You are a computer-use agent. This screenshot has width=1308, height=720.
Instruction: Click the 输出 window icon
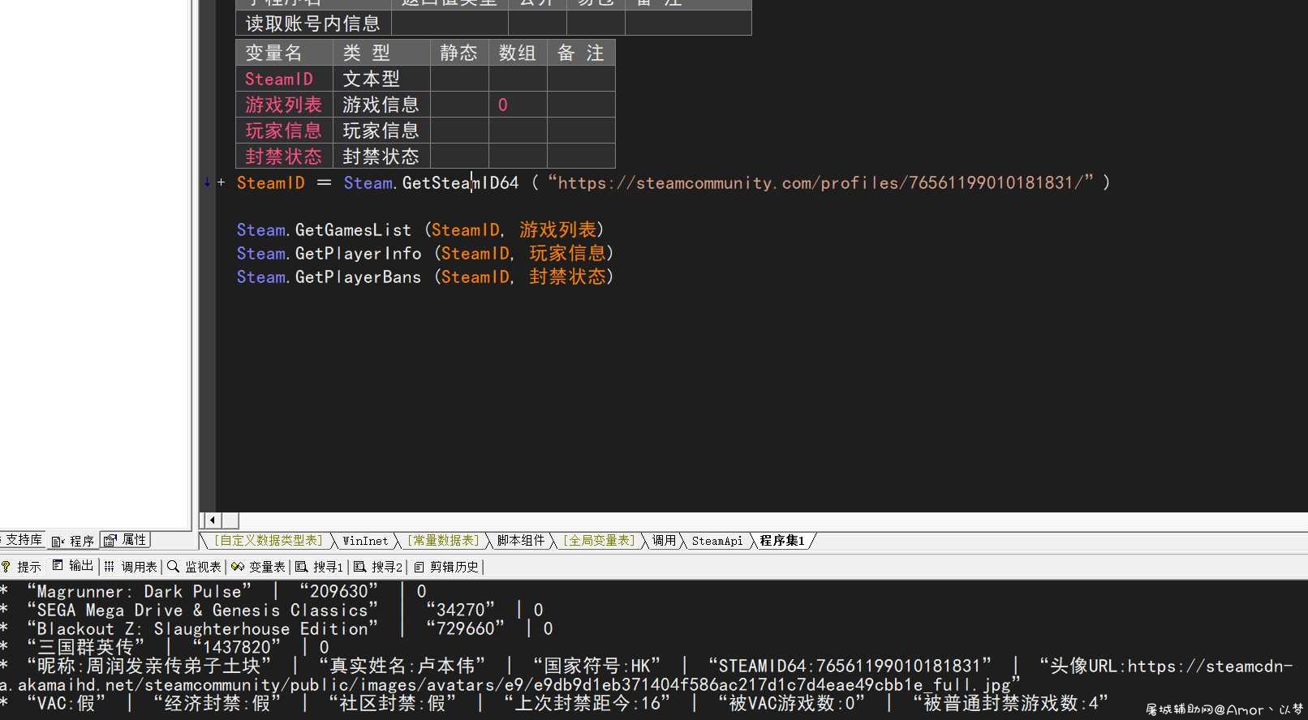(58, 565)
